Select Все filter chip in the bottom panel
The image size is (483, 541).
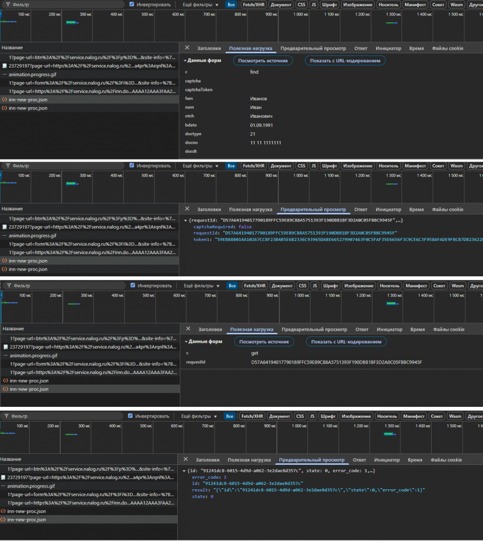click(230, 416)
